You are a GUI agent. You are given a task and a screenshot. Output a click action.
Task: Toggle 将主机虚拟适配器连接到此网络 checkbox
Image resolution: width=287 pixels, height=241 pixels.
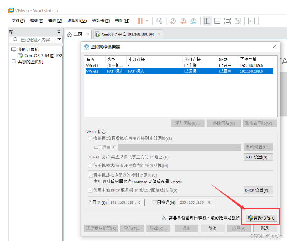tap(90, 175)
